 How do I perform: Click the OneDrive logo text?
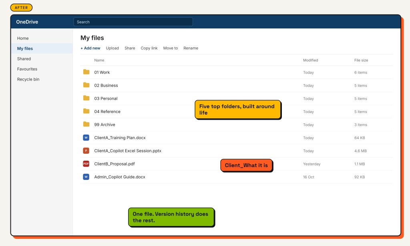(x=27, y=22)
